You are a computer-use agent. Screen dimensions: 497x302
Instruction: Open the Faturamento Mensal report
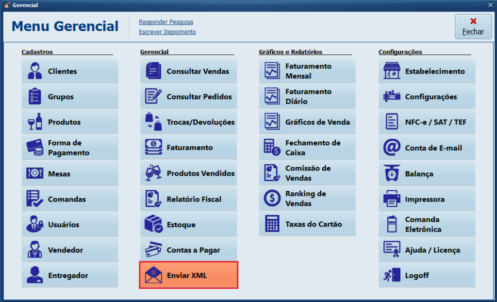(307, 71)
